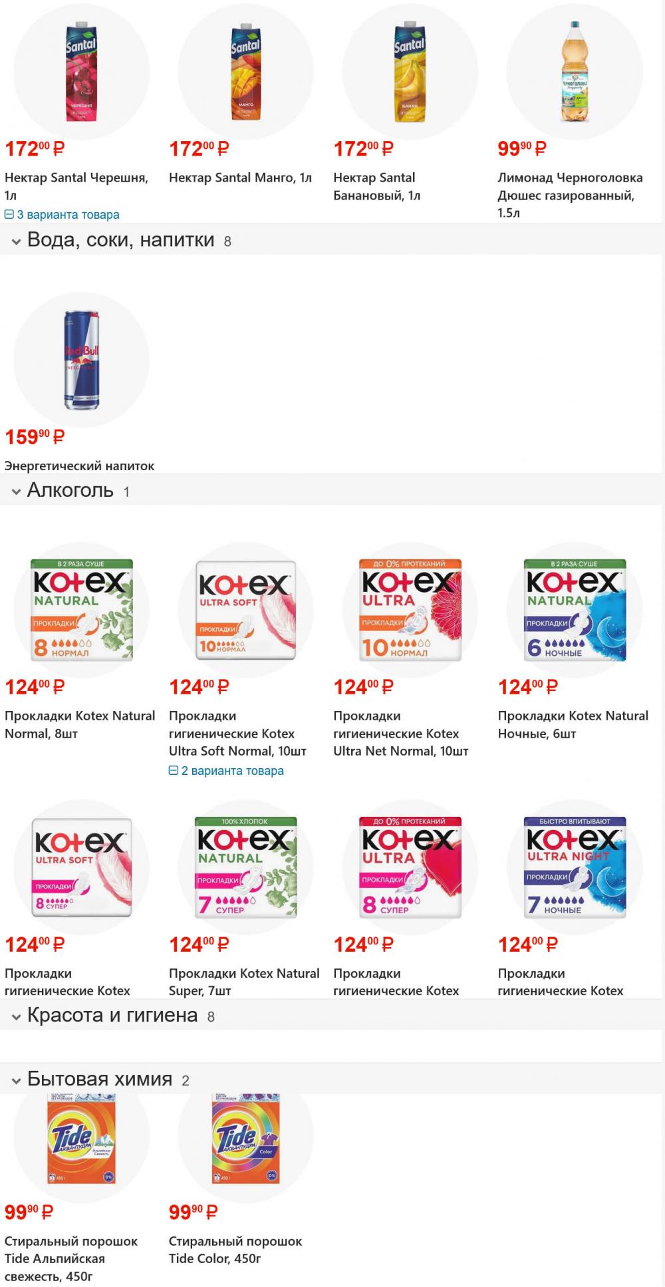665x1287 pixels.
Task: Open the Нектар Santal Манго, 1л title link
Action: 240,178
